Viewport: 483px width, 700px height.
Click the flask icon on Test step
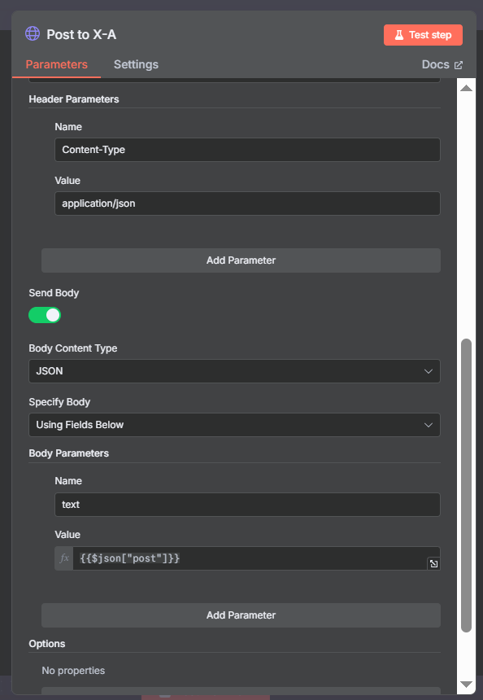(398, 35)
